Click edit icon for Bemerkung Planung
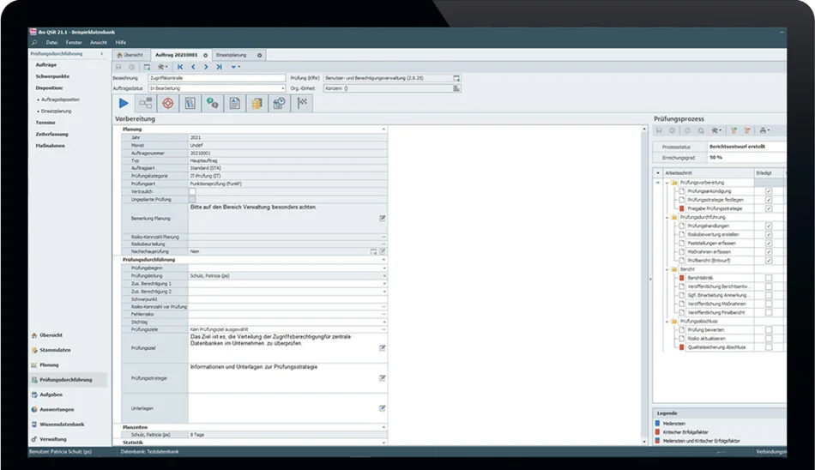This screenshot has height=470, width=815. click(382, 219)
